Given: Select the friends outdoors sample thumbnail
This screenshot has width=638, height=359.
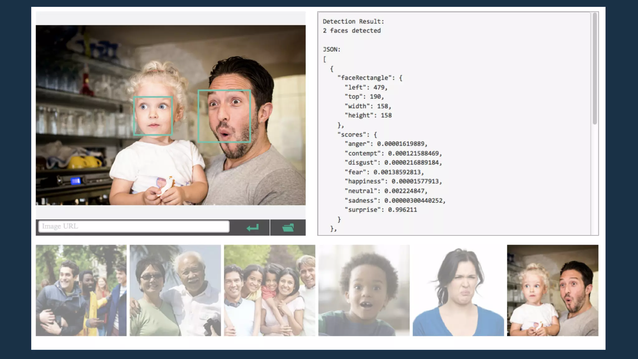Looking at the screenshot, I should coord(81,290).
